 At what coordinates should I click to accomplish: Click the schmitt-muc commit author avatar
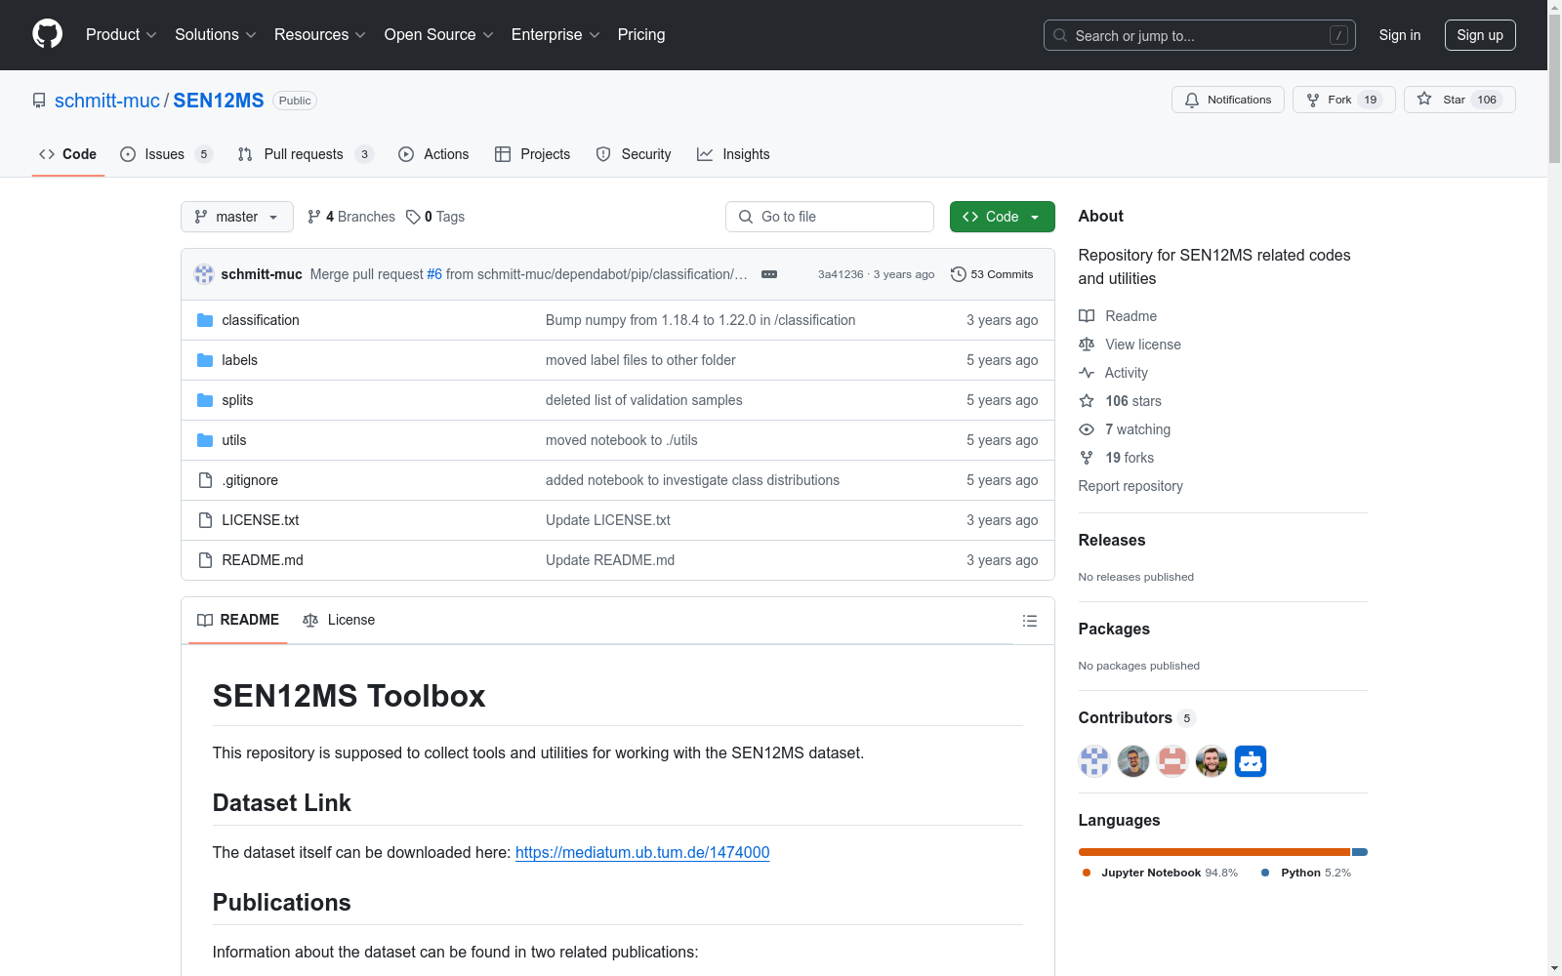204,274
